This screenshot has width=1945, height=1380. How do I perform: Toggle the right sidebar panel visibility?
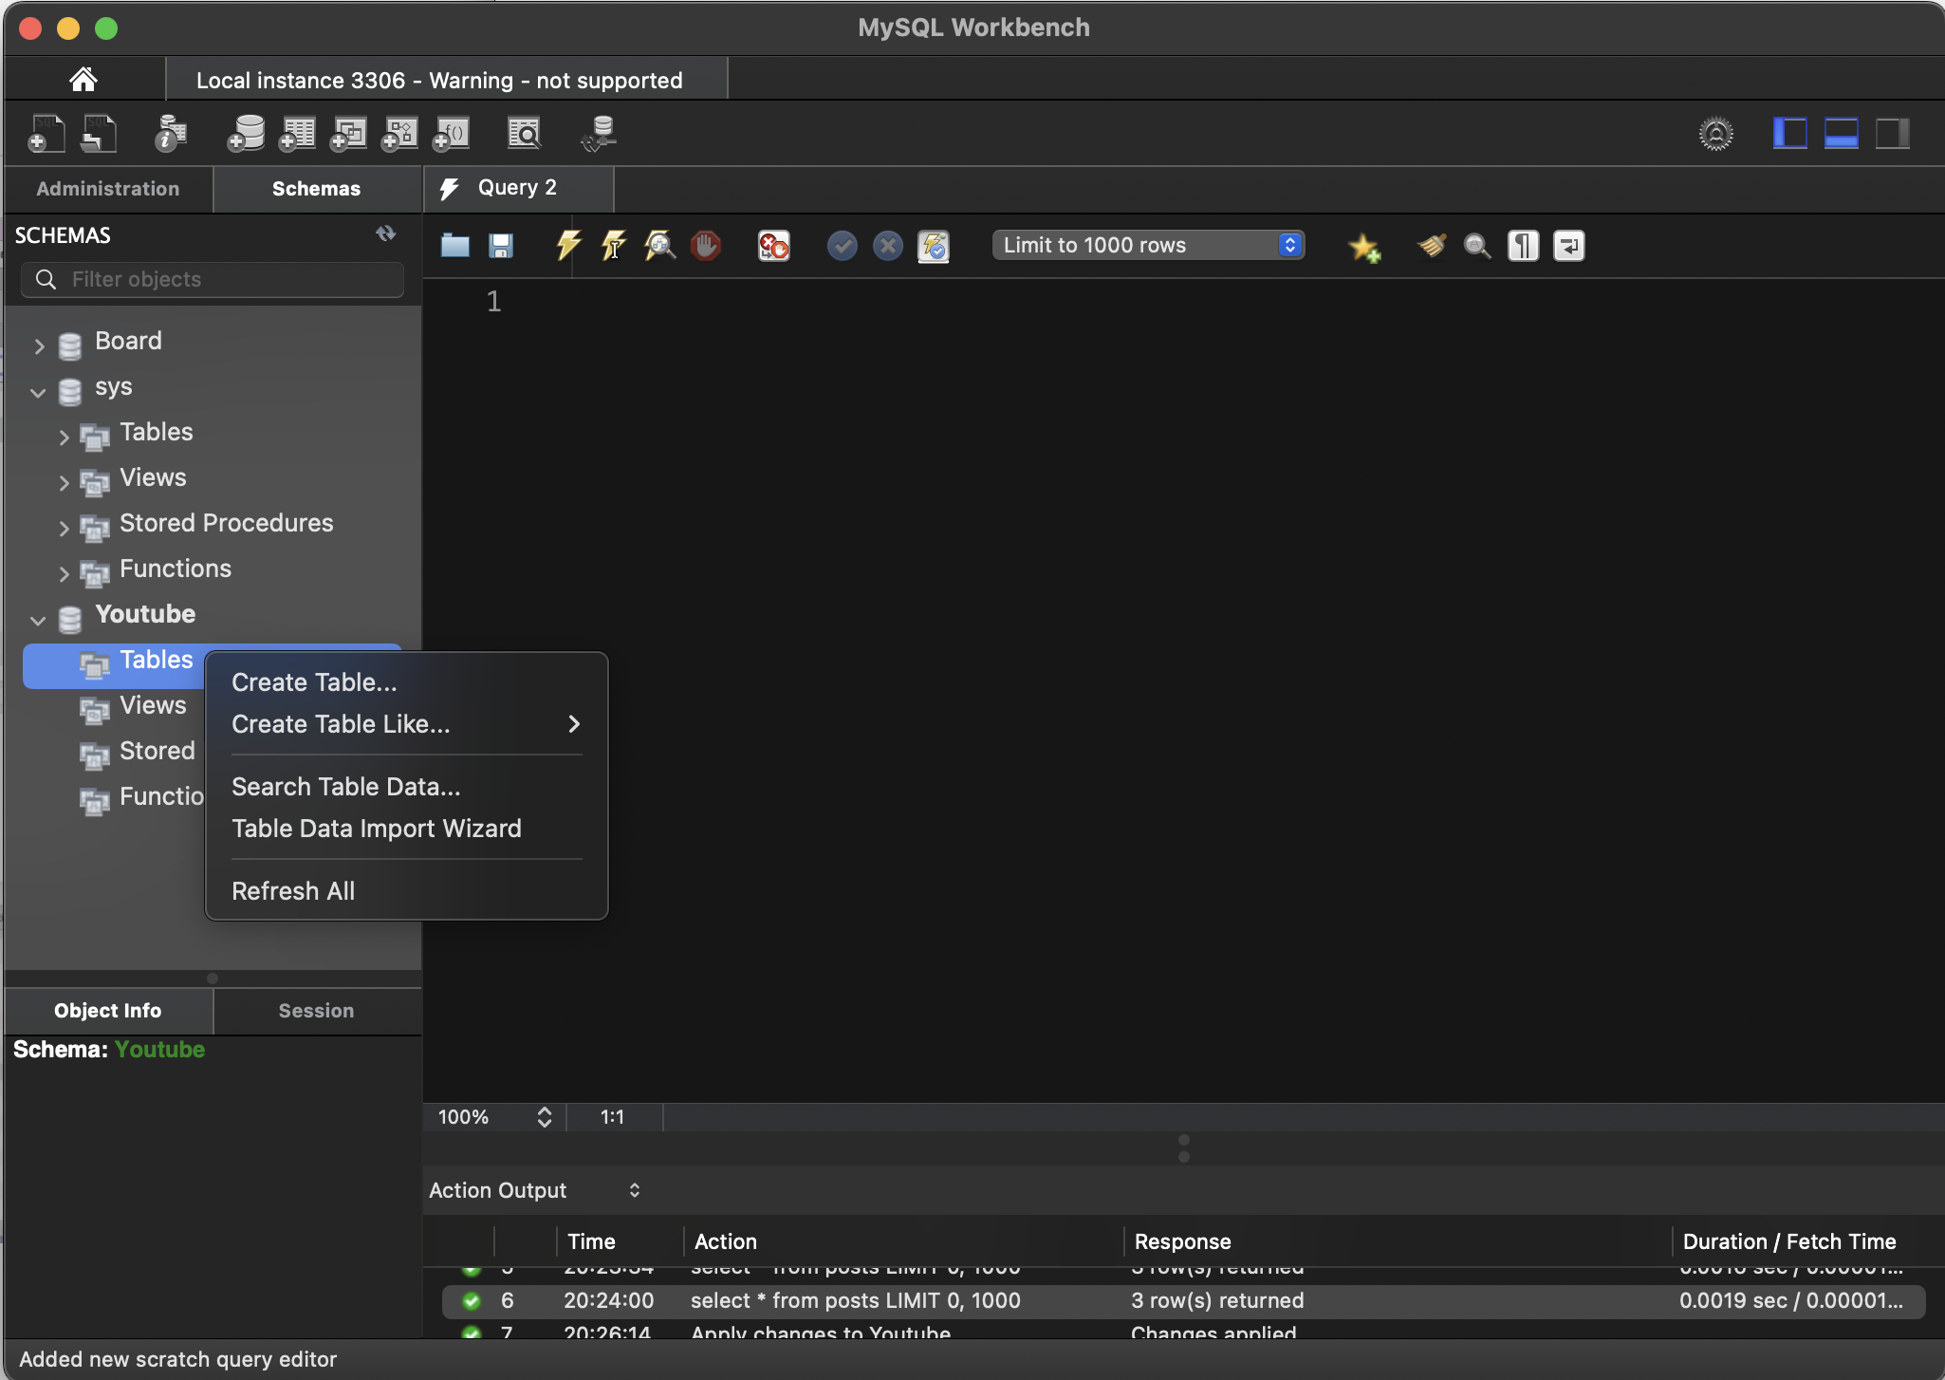[1892, 134]
